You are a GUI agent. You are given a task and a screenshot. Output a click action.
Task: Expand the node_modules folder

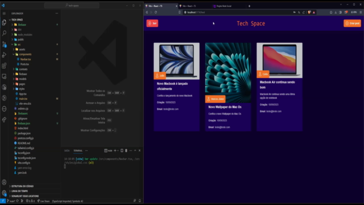click(x=25, y=35)
